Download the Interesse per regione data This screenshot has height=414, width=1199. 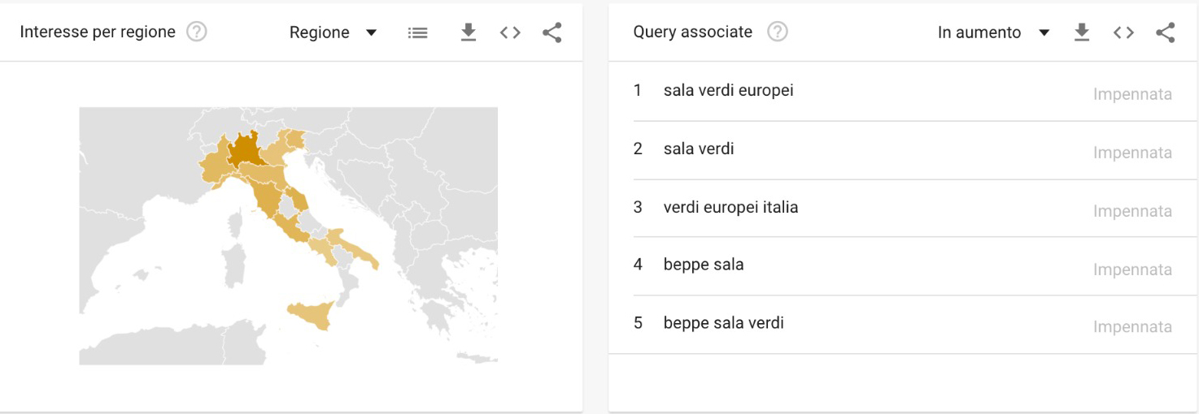point(468,32)
